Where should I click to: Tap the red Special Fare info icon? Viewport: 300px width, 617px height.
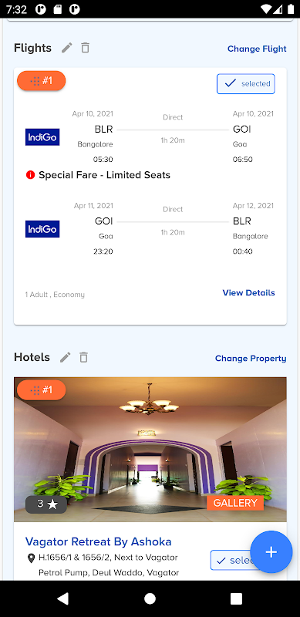coord(30,175)
